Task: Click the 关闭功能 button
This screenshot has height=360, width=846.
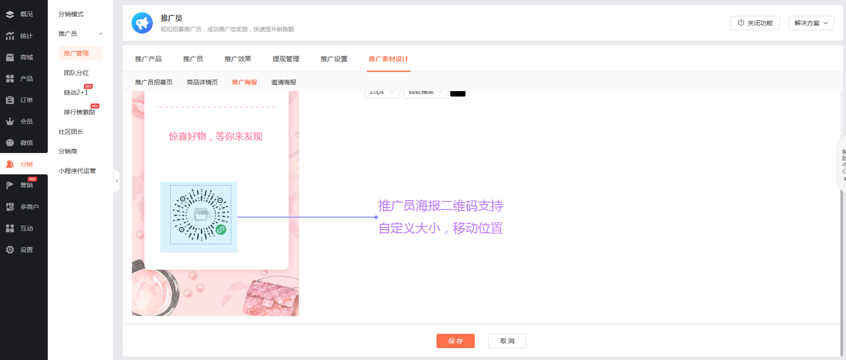Action: point(755,23)
